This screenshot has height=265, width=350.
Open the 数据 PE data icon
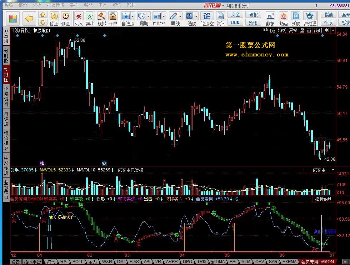click(x=270, y=19)
